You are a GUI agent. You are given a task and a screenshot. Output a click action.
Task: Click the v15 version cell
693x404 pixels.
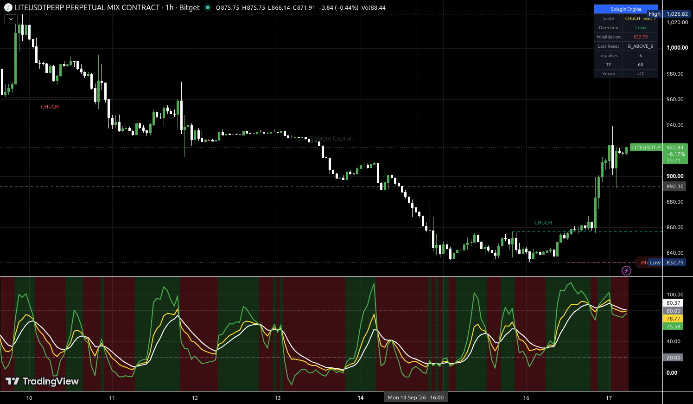640,73
